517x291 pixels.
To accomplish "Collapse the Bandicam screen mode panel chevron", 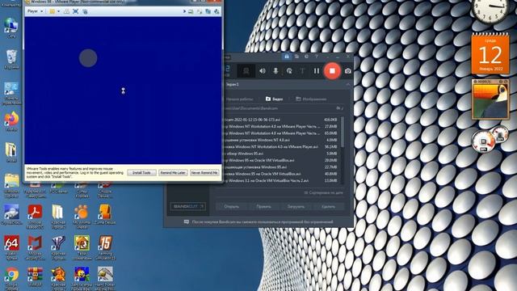I will 348,84.
